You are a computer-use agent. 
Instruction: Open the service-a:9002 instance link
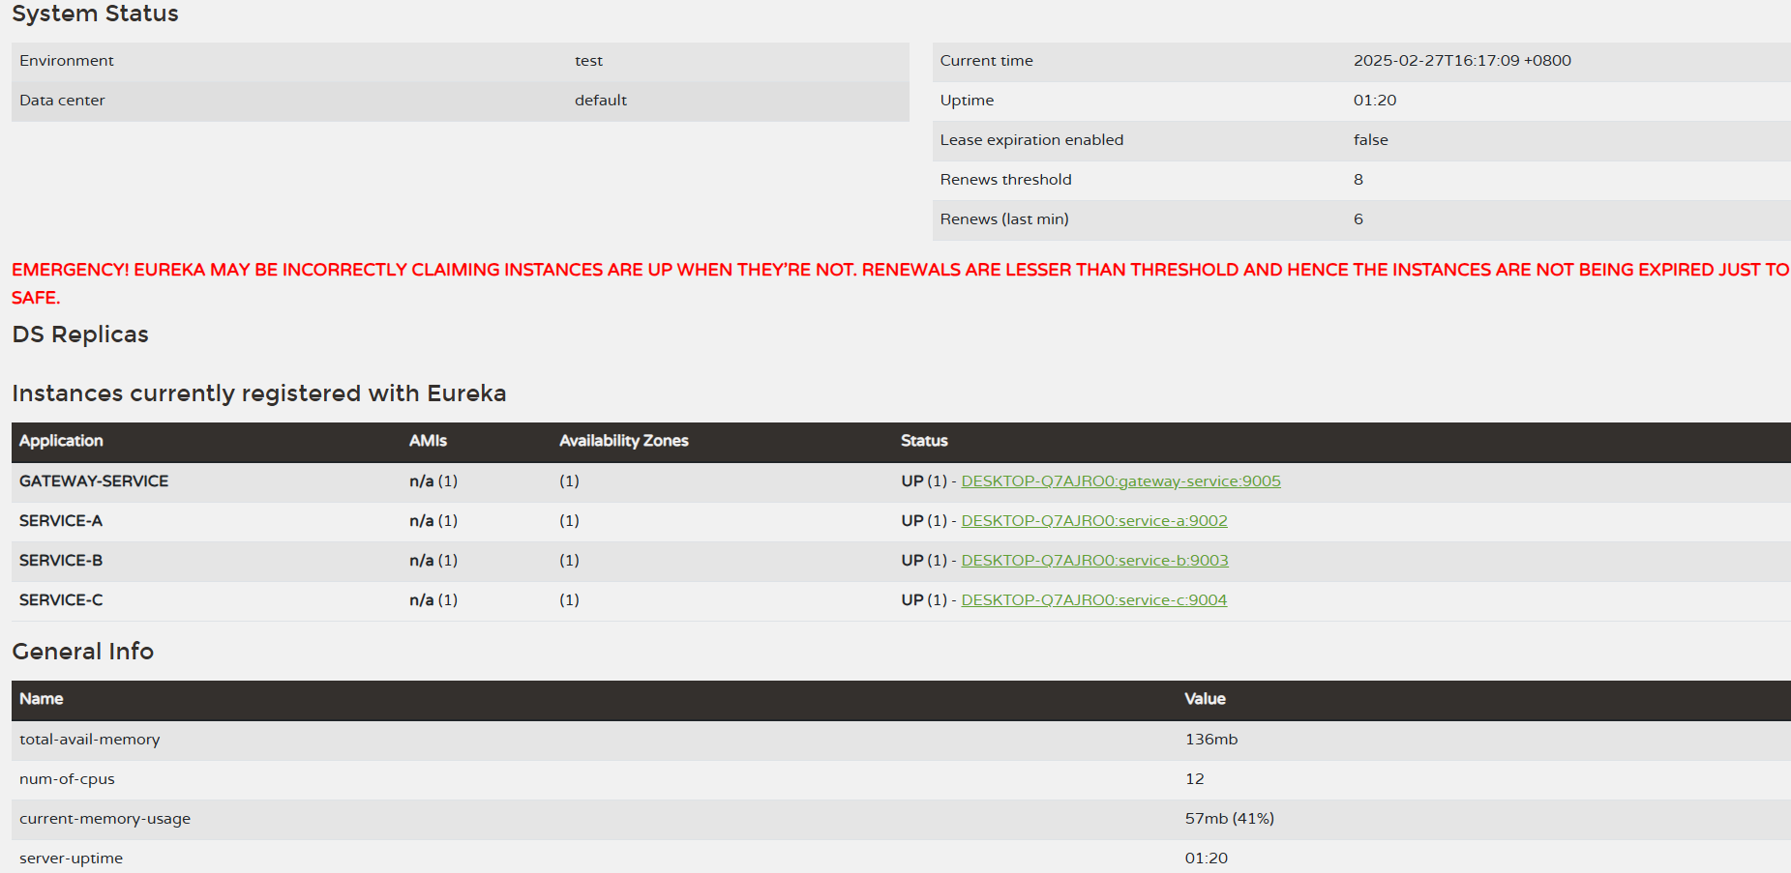click(1094, 521)
